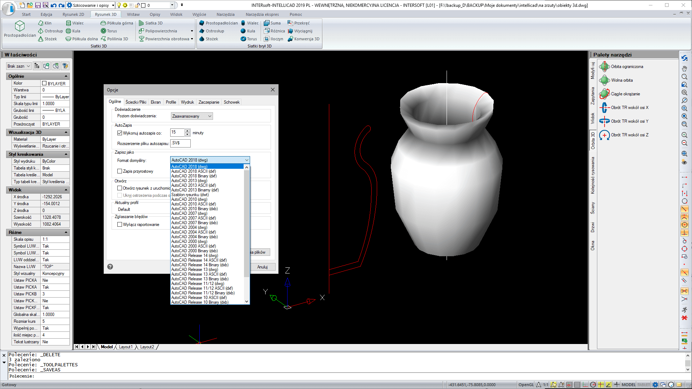Enable Wyłącz raportowanie checkbox
This screenshot has height=389, width=692.
click(x=119, y=225)
